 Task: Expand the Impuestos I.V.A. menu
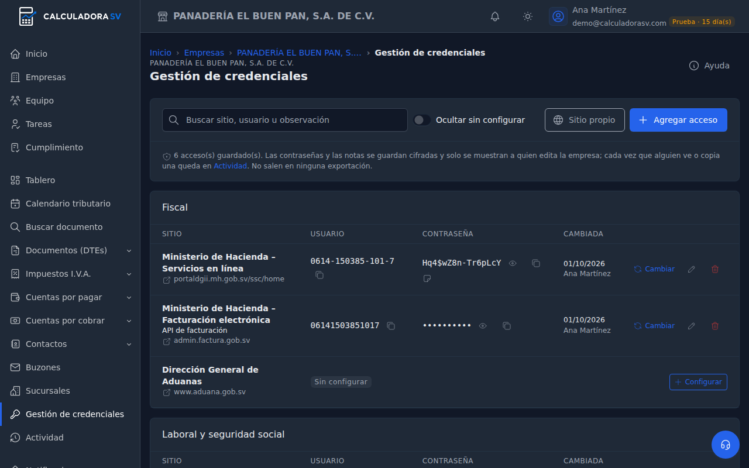click(70, 274)
